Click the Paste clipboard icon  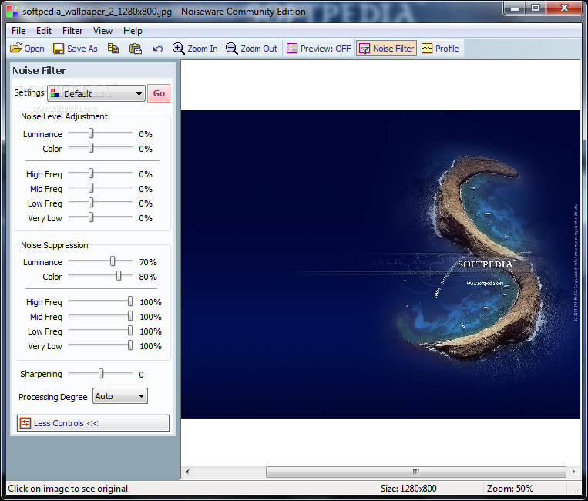click(136, 49)
